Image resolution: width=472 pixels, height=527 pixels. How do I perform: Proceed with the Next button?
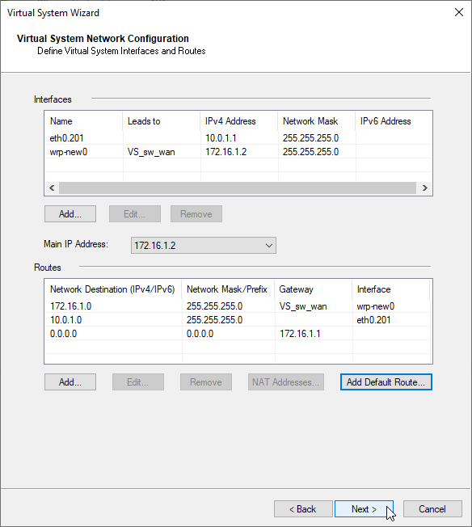(x=364, y=509)
